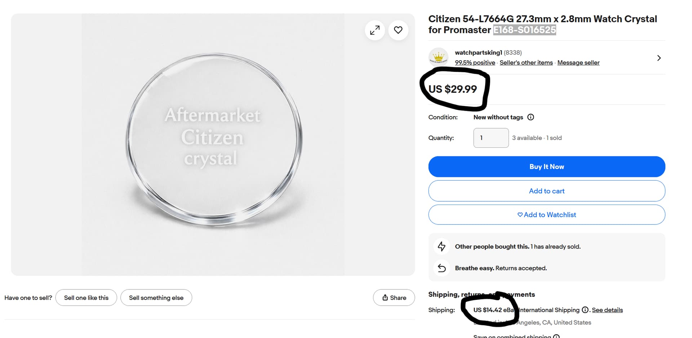Click the watchpartsking1 seller crown avatar
This screenshot has height=338, width=692.
pos(438,58)
